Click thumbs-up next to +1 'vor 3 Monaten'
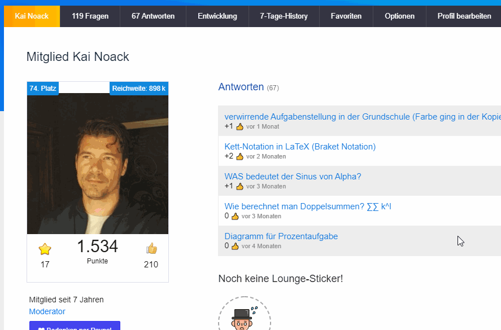501x330 pixels. pyautogui.click(x=239, y=186)
